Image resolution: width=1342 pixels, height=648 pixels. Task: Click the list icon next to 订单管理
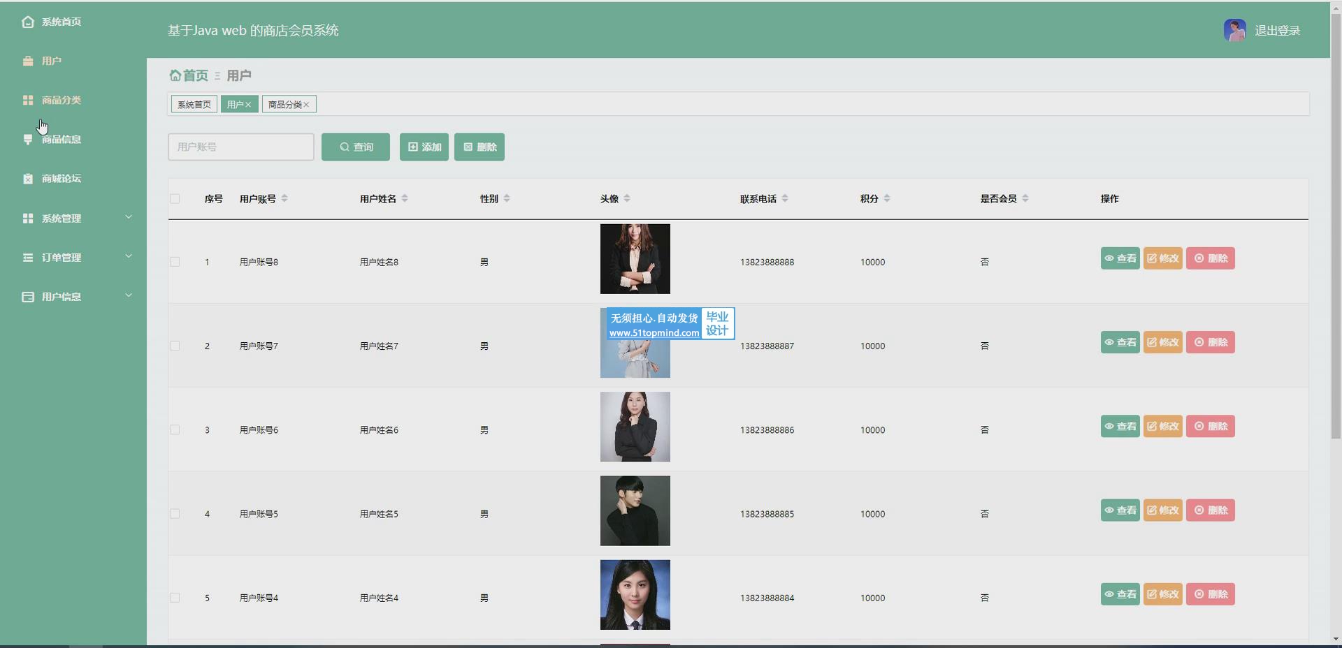(x=28, y=258)
